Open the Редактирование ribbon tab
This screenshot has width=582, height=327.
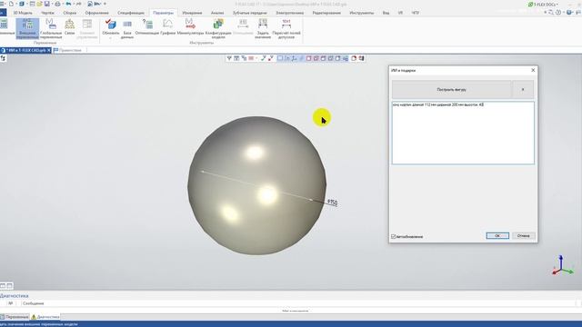pyautogui.click(x=326, y=13)
